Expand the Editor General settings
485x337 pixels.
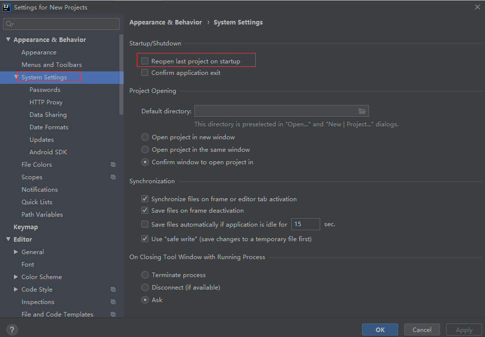15,252
